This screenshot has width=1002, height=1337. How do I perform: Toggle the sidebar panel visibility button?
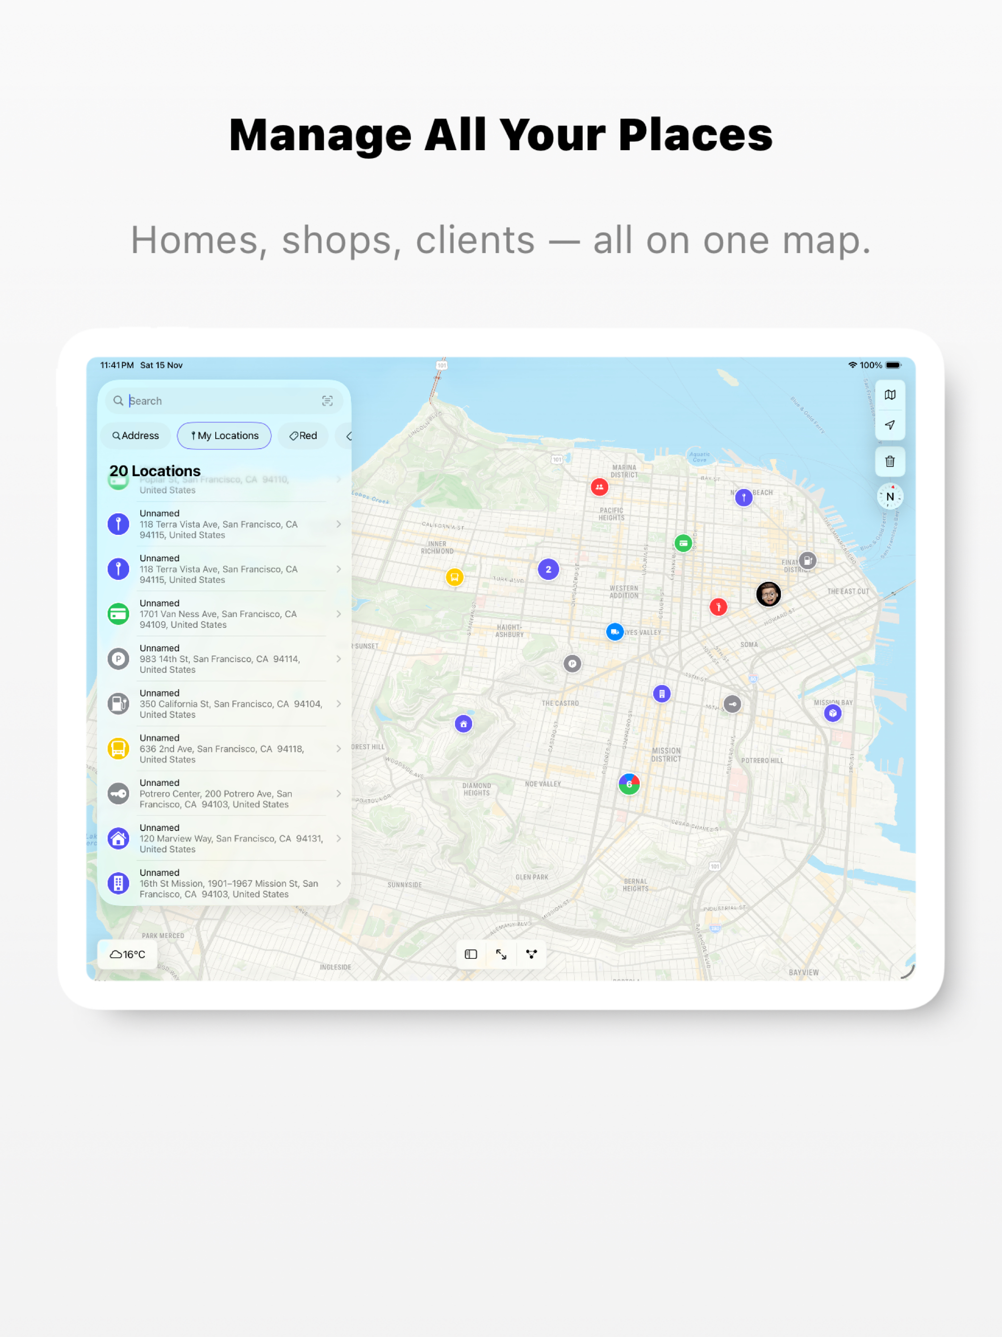(x=471, y=954)
